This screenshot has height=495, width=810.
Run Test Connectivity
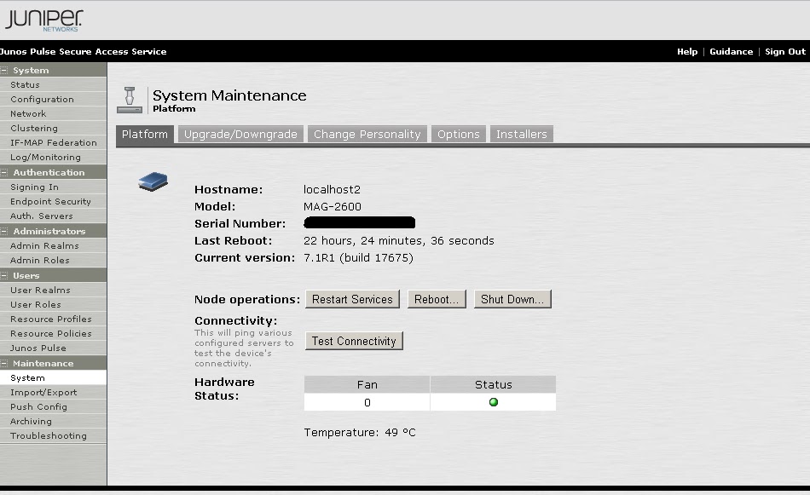tap(354, 340)
